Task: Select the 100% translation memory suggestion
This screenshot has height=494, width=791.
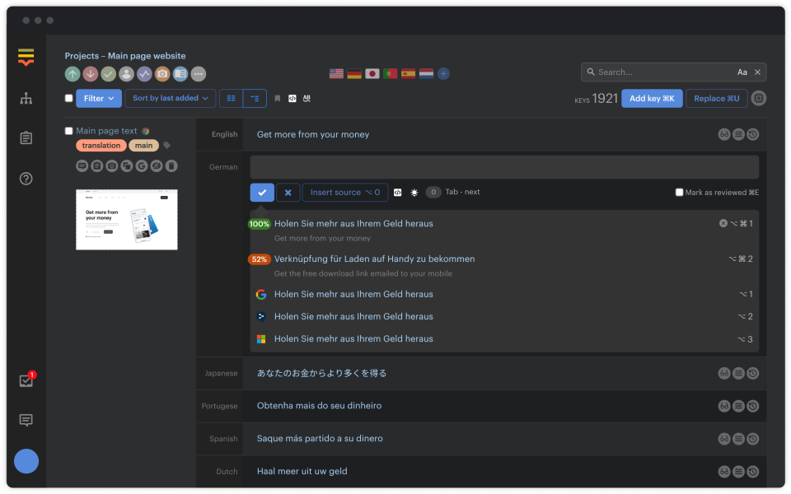Action: coord(503,231)
